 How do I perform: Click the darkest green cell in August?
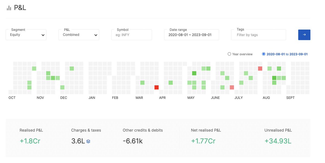(274, 78)
